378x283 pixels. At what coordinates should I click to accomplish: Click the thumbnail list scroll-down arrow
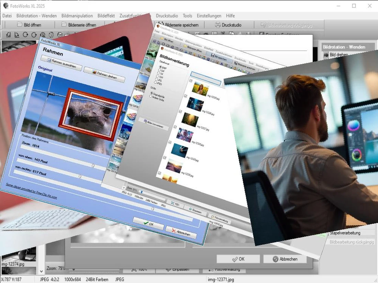click(x=41, y=271)
